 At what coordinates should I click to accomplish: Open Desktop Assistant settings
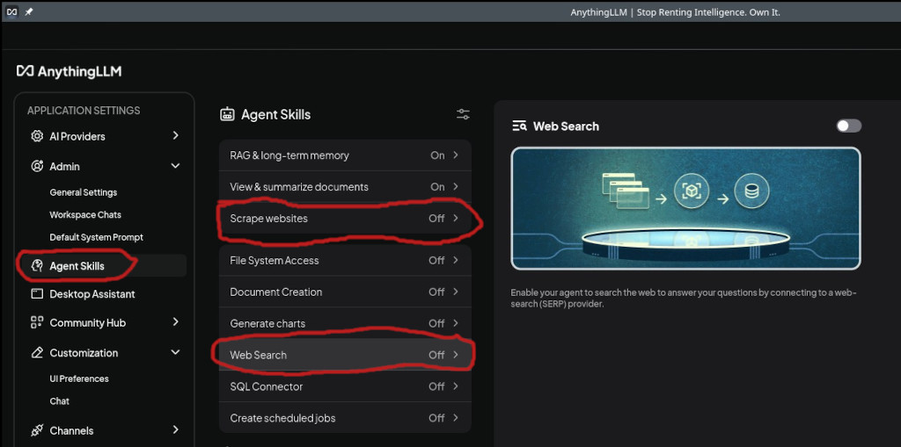click(x=92, y=294)
